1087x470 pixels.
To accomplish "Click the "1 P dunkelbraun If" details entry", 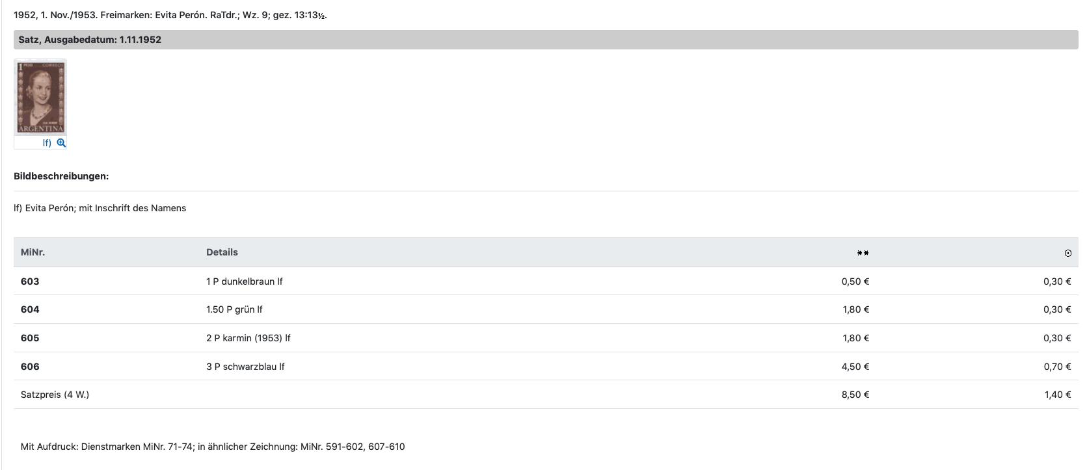I will (244, 281).
